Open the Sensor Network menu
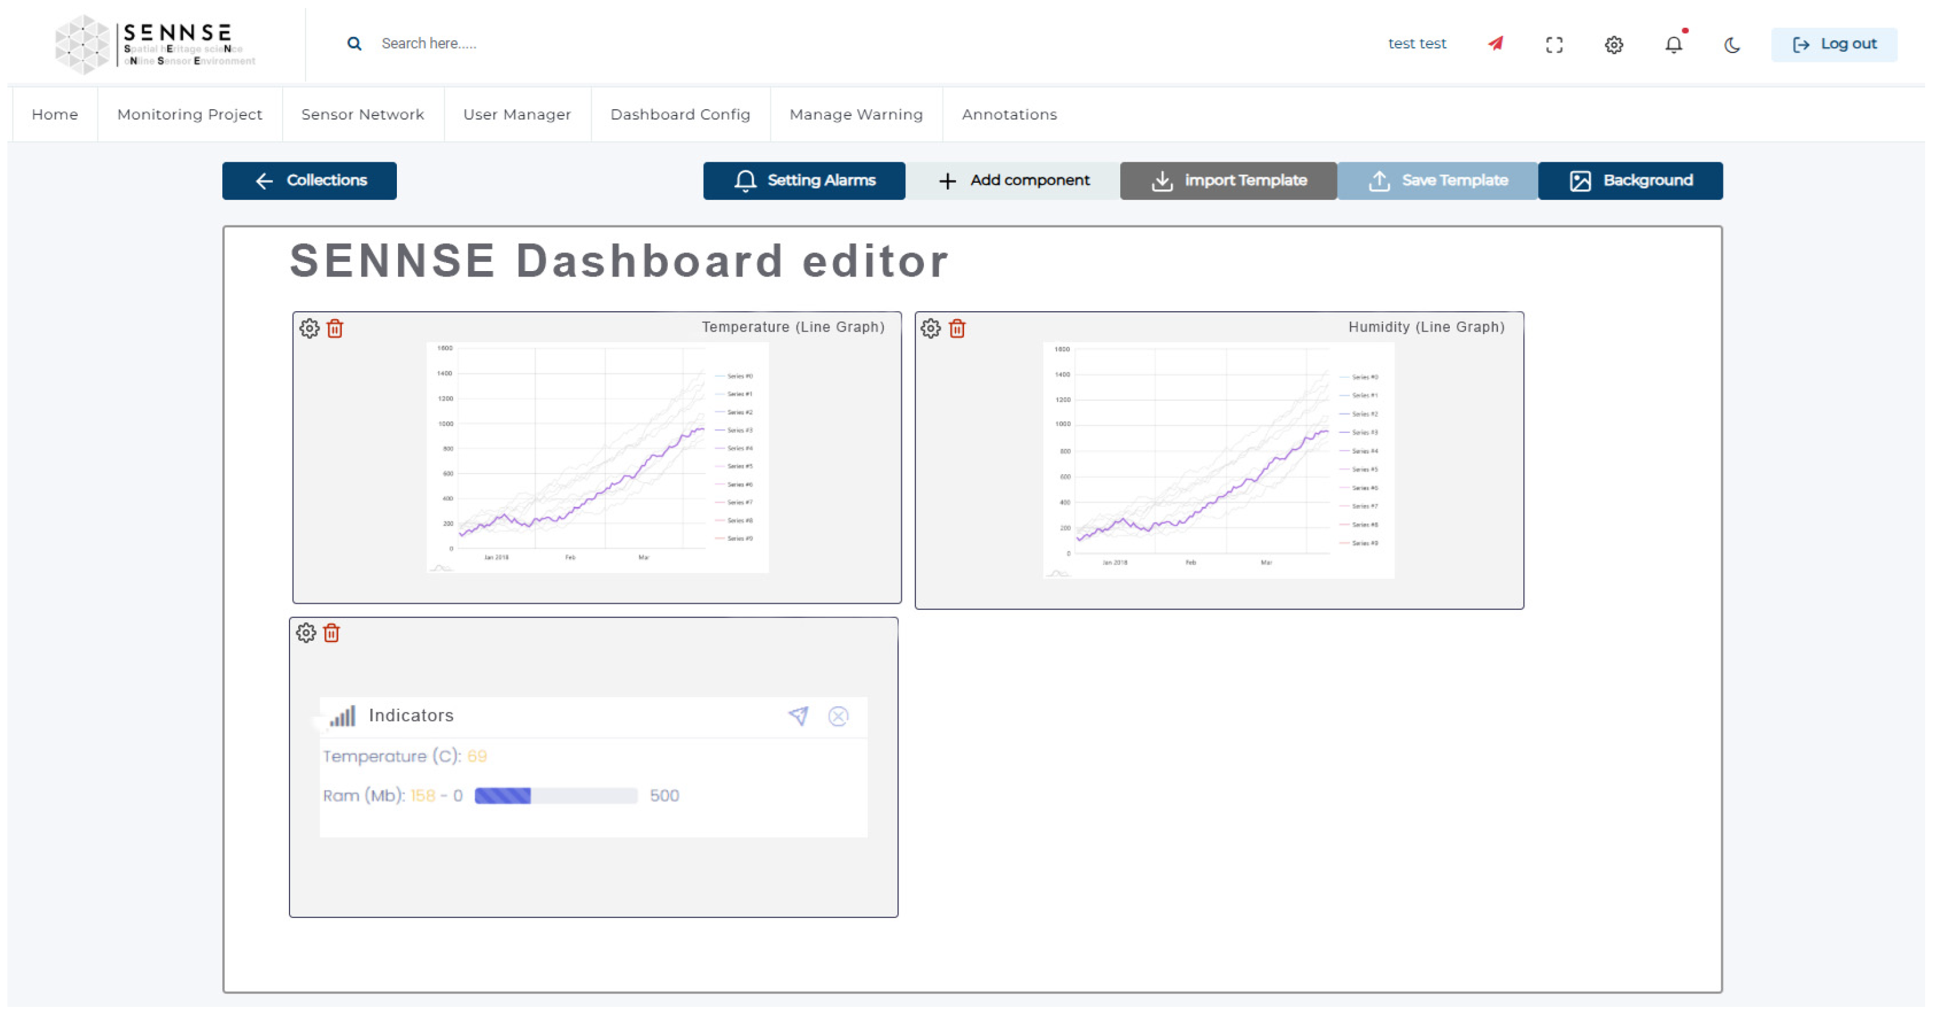This screenshot has width=1935, height=1015. point(362,114)
